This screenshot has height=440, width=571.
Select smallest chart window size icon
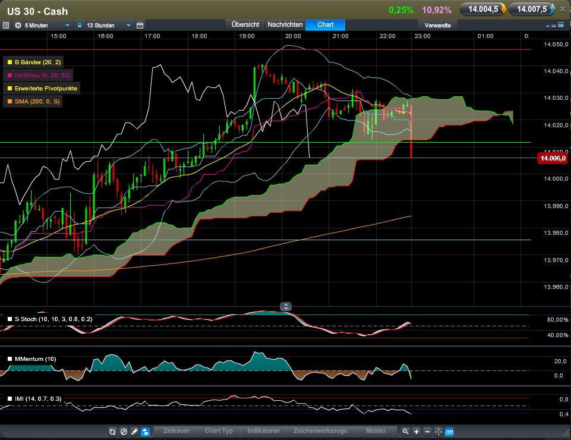click(548, 26)
